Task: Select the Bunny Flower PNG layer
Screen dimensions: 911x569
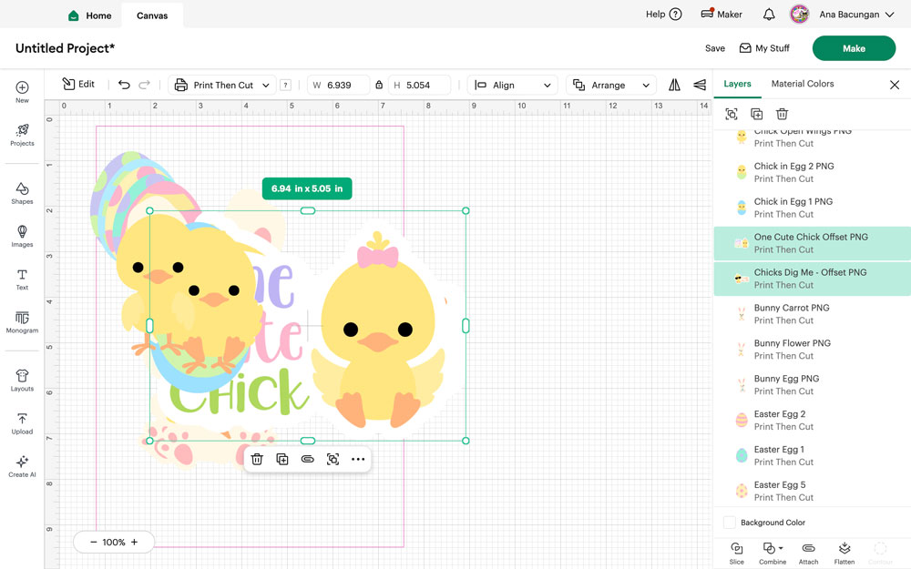Action: click(x=812, y=350)
